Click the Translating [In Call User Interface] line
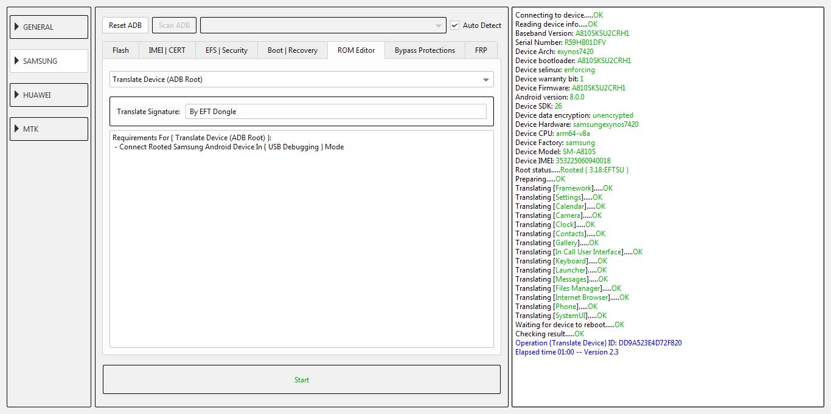Screen dimensions: 831x414 (x=579, y=252)
